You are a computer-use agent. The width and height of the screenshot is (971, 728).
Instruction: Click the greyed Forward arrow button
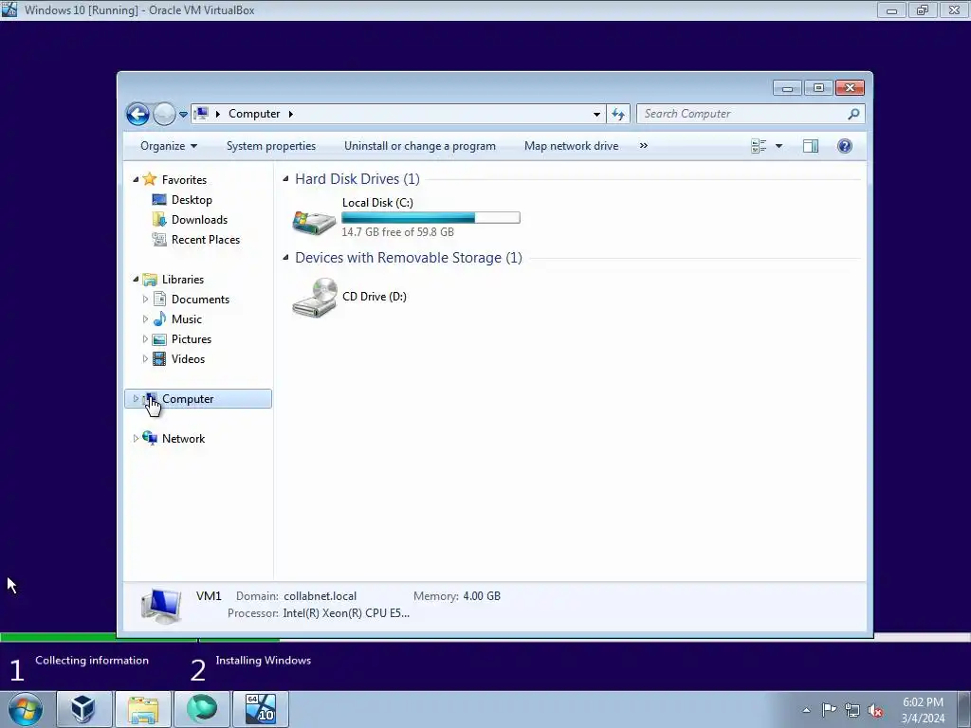coord(164,114)
